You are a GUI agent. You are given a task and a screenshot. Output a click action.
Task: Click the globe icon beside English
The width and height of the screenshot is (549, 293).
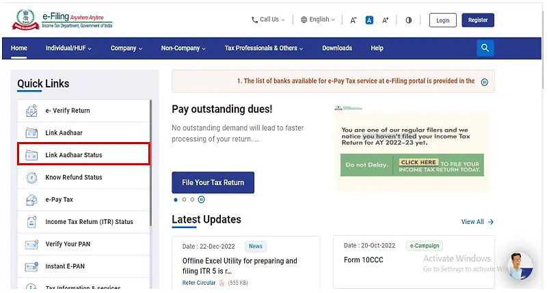[x=304, y=20]
